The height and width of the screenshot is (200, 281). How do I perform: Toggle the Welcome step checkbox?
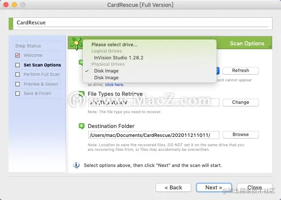point(17,55)
